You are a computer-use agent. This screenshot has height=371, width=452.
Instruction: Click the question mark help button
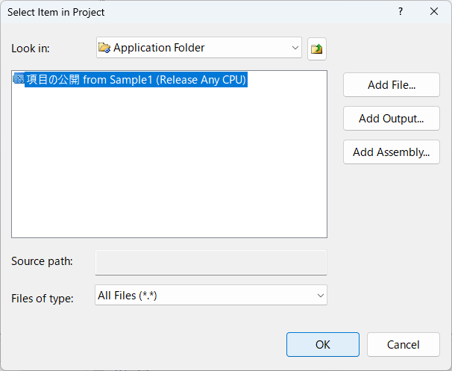coord(401,11)
